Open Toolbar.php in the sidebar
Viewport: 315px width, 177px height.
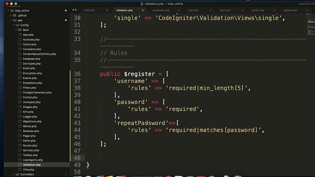click(30, 155)
